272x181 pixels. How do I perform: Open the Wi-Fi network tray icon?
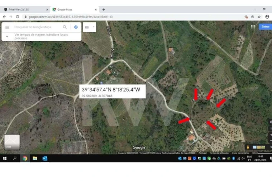tap(239, 158)
